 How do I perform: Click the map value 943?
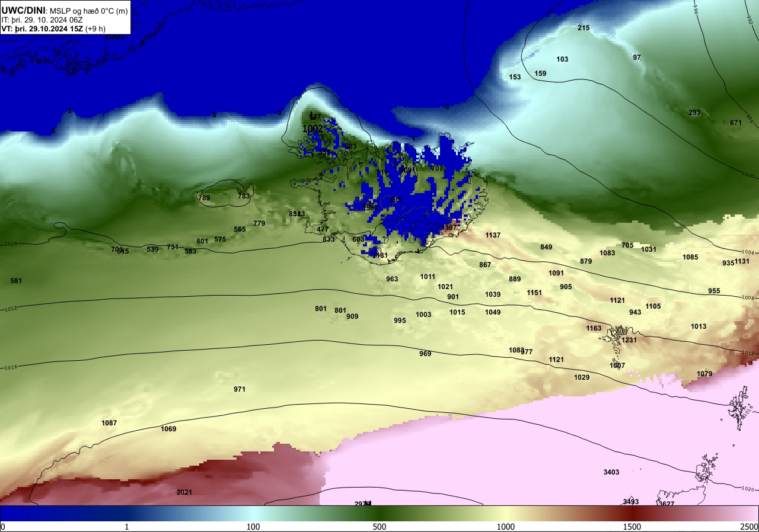[x=635, y=312]
